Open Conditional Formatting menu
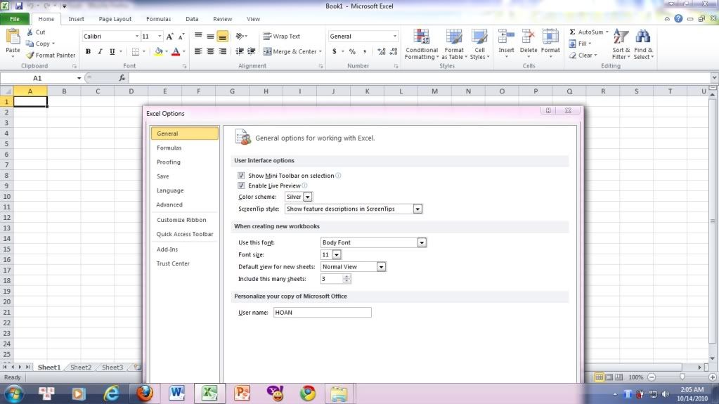This screenshot has height=404, width=719. (422, 44)
